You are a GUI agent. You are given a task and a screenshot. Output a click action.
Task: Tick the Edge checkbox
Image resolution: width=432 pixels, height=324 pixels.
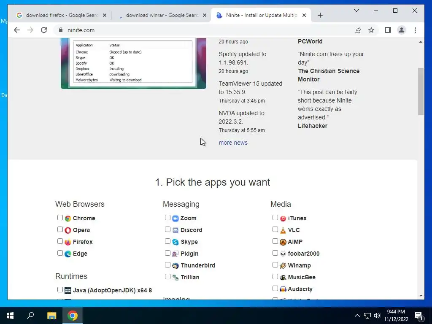coord(60,253)
